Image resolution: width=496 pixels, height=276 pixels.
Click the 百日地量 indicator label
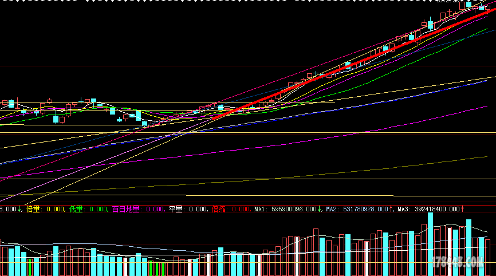125,210
